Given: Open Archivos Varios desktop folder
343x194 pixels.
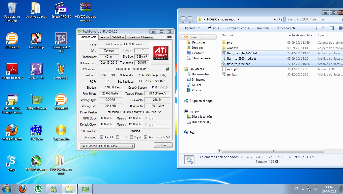Looking at the screenshot, I should pos(36,10).
